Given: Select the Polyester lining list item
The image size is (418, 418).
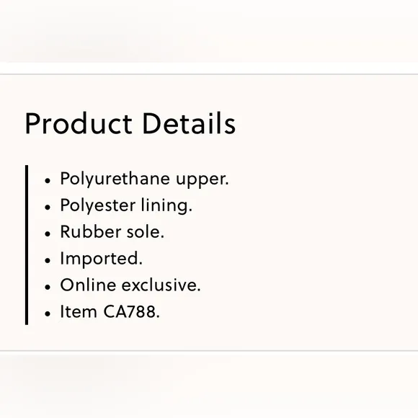Looking at the screenshot, I should [x=126, y=206].
